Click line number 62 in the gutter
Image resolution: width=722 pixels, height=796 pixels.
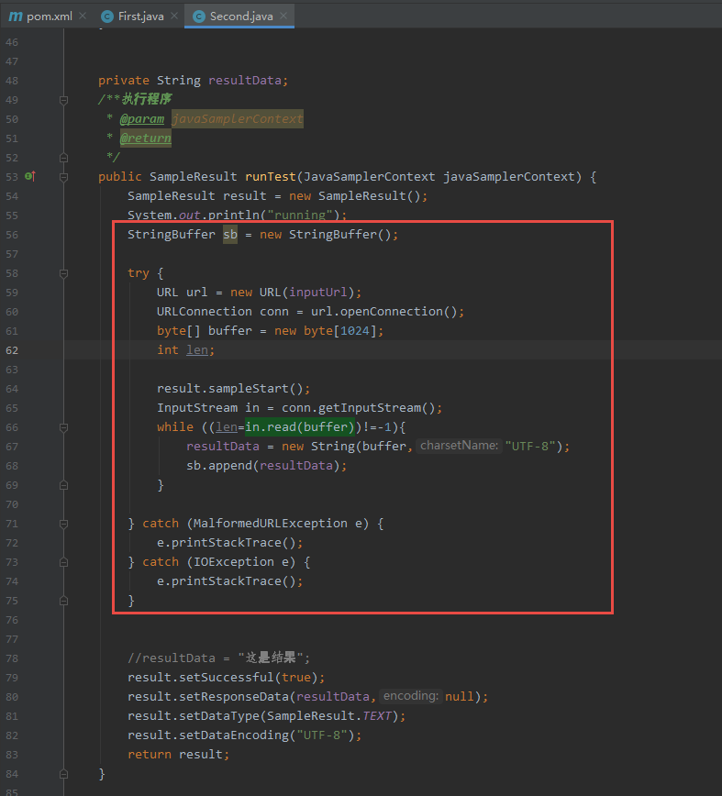pos(12,350)
